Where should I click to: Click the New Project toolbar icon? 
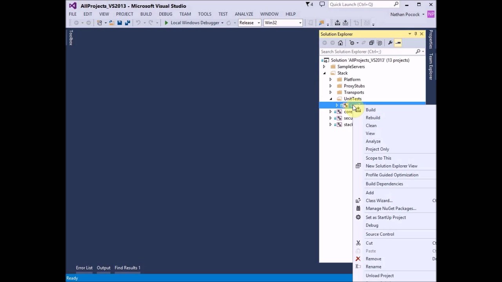click(x=100, y=23)
